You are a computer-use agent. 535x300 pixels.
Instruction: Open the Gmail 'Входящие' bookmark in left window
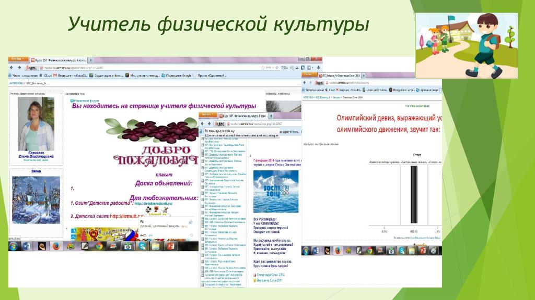(71, 76)
